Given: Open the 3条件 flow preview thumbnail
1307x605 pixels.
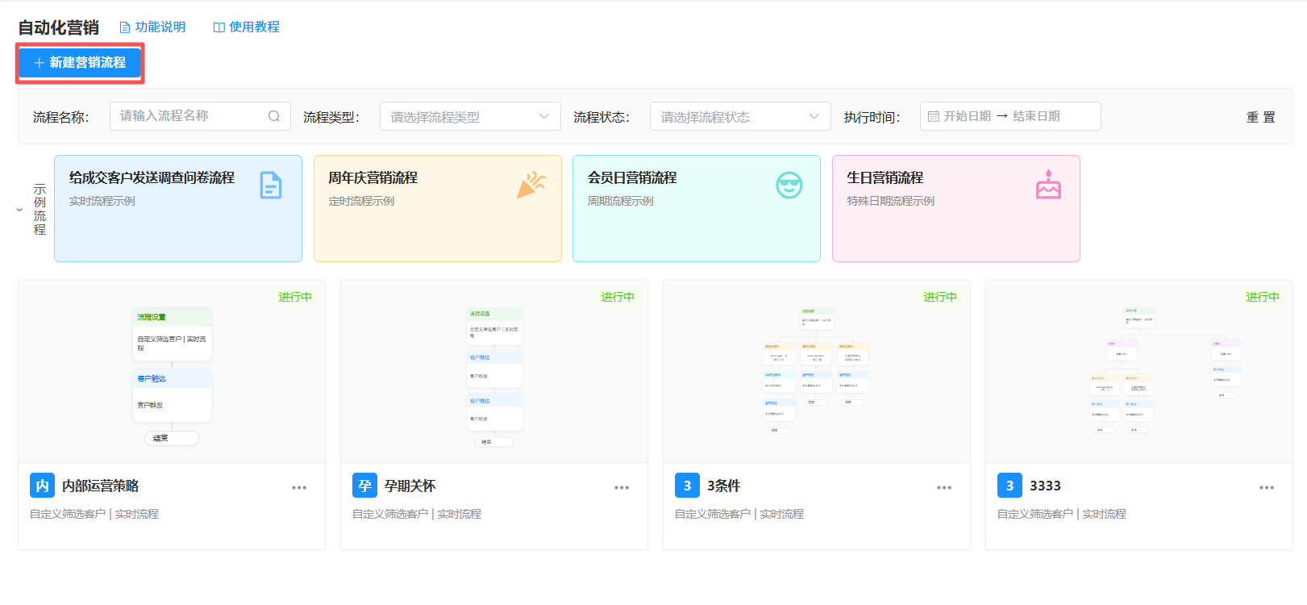Looking at the screenshot, I should point(817,372).
